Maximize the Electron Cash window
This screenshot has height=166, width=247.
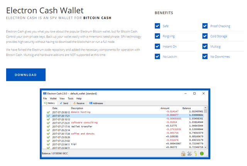coord(195,93)
